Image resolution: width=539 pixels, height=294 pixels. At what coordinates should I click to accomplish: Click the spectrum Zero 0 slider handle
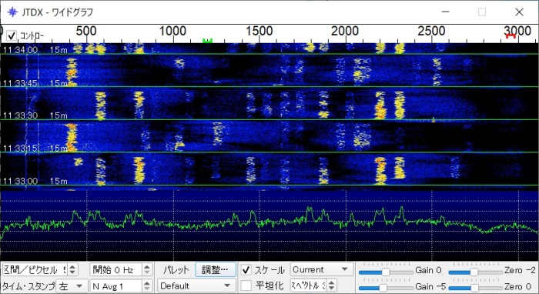(x=475, y=288)
